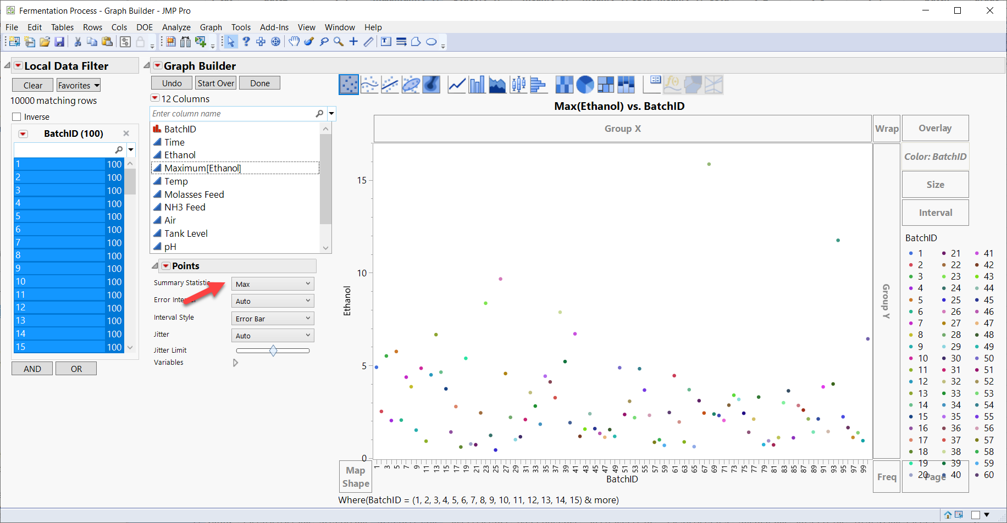Deselect BatchID 15 in the Local Data Filter
This screenshot has height=523, width=1007.
(x=60, y=347)
